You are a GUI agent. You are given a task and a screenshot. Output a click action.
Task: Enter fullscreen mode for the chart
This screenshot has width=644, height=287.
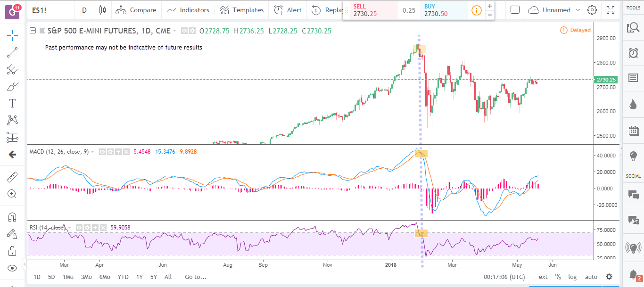[611, 10]
